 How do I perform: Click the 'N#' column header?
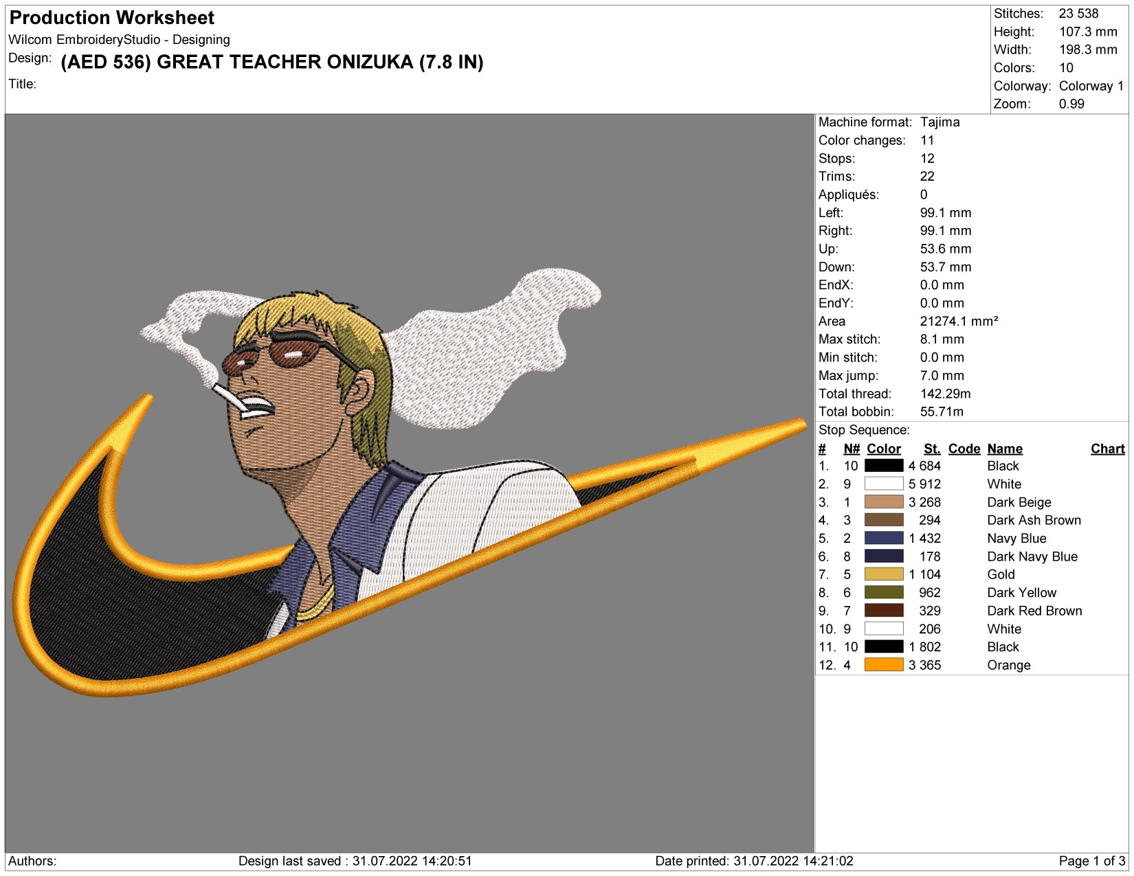click(852, 449)
